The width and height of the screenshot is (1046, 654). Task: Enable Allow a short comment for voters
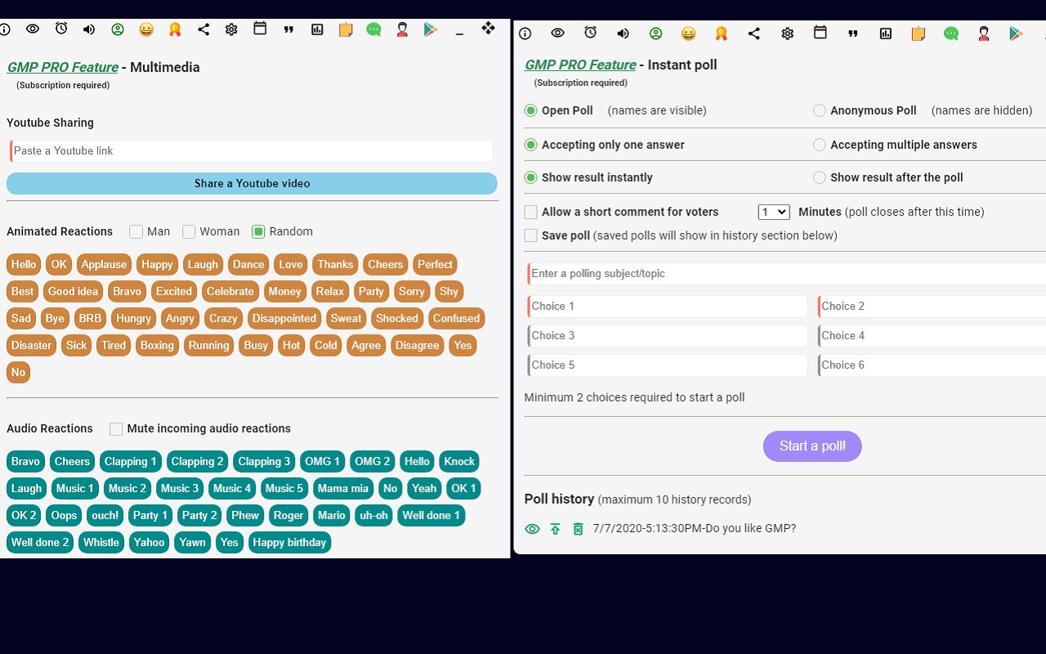(531, 213)
